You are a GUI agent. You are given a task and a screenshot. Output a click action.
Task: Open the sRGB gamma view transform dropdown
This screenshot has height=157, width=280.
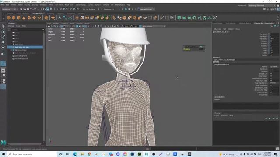coord(154,26)
